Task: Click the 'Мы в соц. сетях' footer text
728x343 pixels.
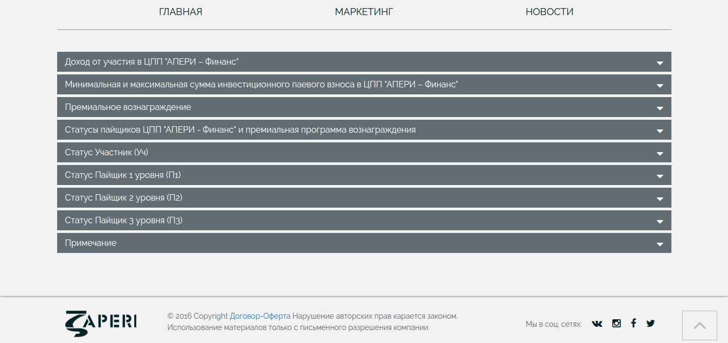Action: 553,323
